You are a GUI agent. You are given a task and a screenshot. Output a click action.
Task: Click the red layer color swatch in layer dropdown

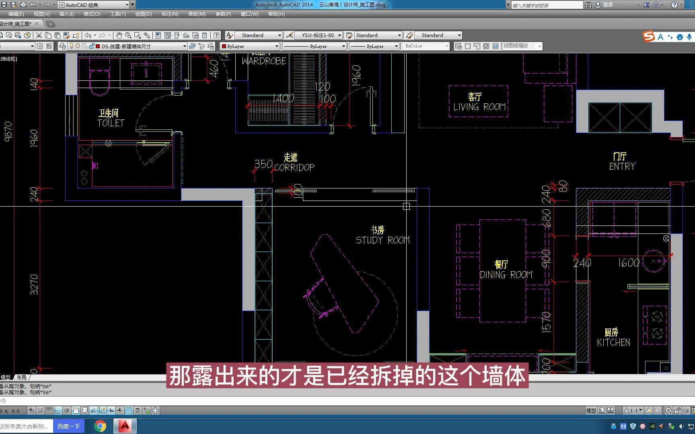(x=98, y=46)
